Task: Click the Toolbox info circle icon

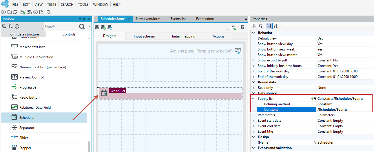Action: point(17,27)
